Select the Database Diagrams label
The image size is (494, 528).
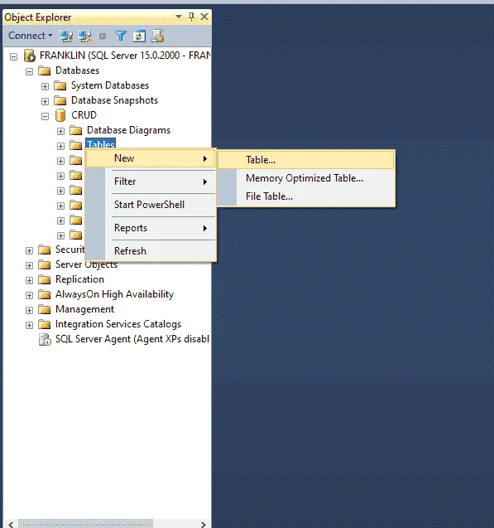tap(129, 130)
